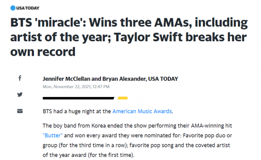Click the line starting "The boy band from Korea"
Viewport: 261px width, 160px height.
coord(137,126)
